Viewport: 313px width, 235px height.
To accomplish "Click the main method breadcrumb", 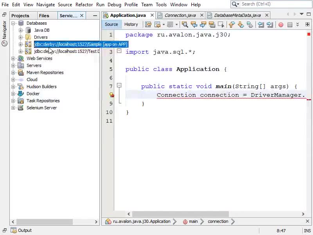I will coord(193,221).
